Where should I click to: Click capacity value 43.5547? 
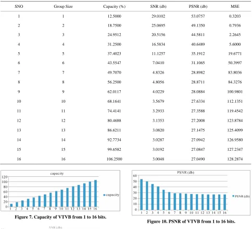pyautogui.click(x=114, y=63)
